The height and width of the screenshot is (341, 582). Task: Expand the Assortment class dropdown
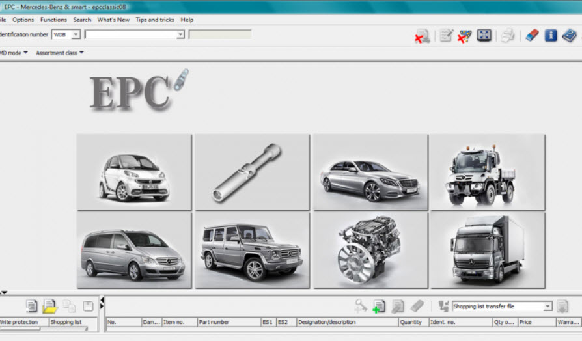(x=60, y=53)
